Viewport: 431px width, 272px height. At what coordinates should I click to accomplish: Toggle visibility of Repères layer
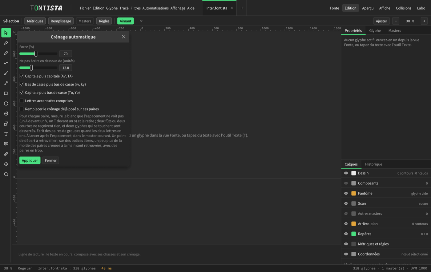[x=346, y=234]
